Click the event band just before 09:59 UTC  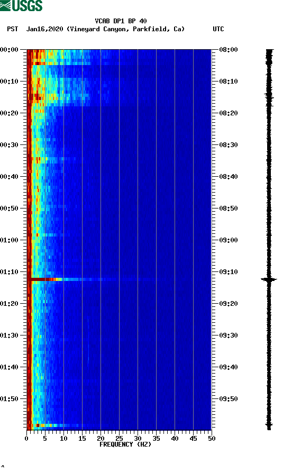[x=45, y=425]
